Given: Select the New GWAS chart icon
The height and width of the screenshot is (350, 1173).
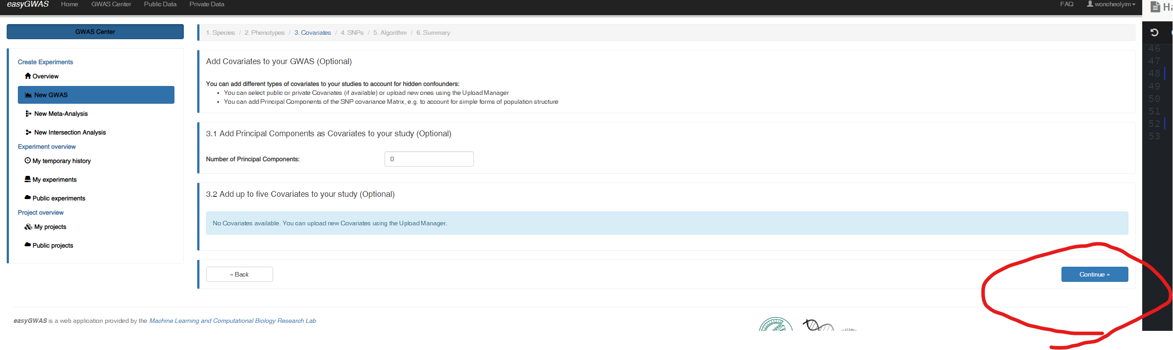Looking at the screenshot, I should click(28, 95).
